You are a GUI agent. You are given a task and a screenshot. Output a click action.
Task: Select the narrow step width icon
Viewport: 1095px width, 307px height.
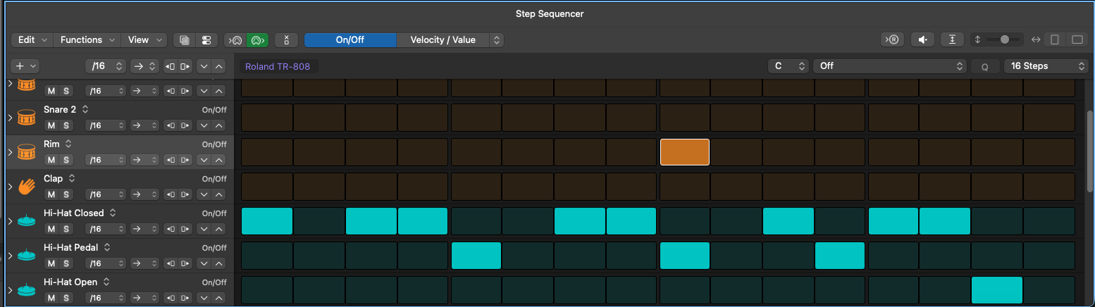(1055, 40)
